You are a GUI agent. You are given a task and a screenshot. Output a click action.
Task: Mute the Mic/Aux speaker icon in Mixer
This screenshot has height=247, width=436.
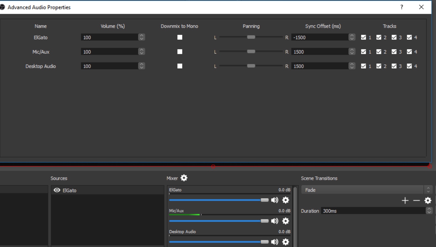pos(275,221)
